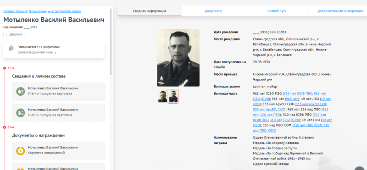367x170 pixels.
Task: Open the Боевой путь tab
Action: tap(277, 11)
